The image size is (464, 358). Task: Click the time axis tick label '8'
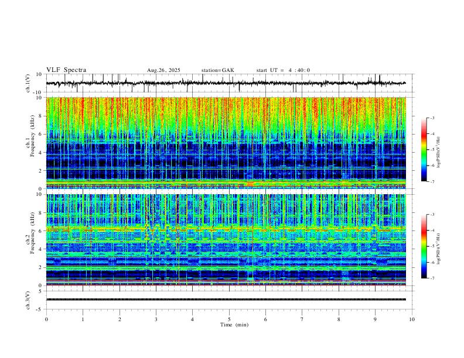click(339, 319)
